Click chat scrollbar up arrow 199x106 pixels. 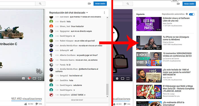107,18
